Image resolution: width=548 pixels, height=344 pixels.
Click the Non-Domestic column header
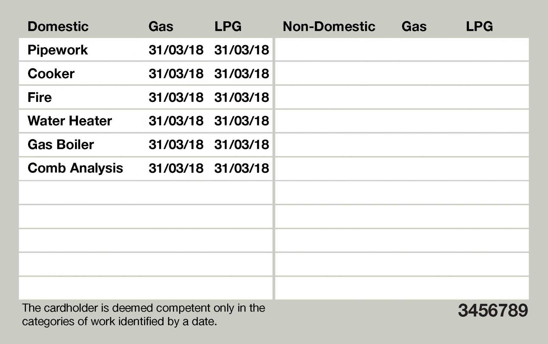click(329, 26)
